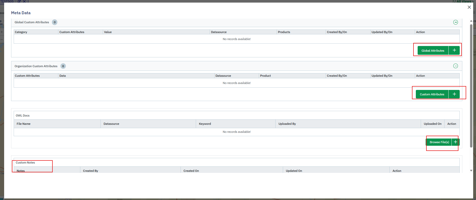
Task: Click the Global Attributes button
Action: click(x=433, y=51)
